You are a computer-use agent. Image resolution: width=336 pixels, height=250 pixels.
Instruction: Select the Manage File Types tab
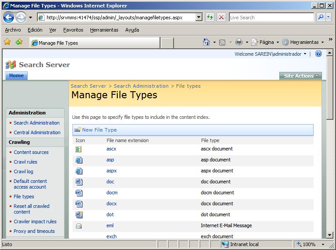click(x=95, y=43)
